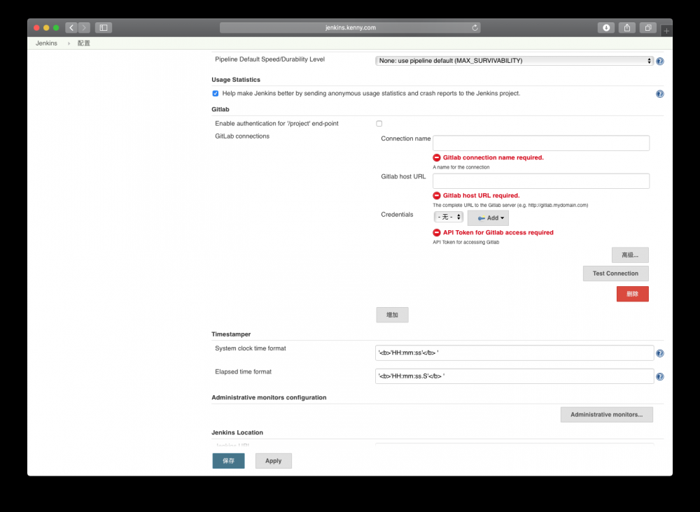Focus the Gitlab host URL input field

click(x=541, y=181)
